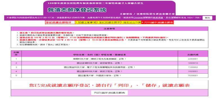Go to step 2.登記就讀志願序
The width and height of the screenshot is (218, 101).
click(108, 22)
